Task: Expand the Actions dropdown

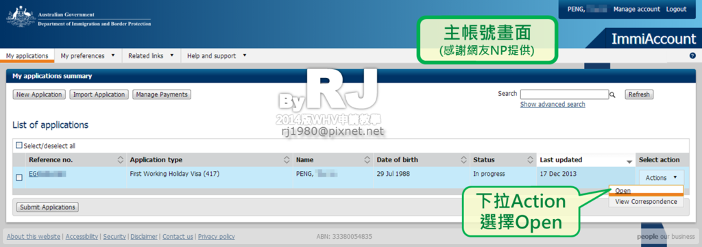Action: (x=661, y=178)
